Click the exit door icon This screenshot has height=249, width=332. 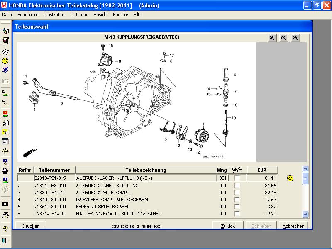point(5,240)
